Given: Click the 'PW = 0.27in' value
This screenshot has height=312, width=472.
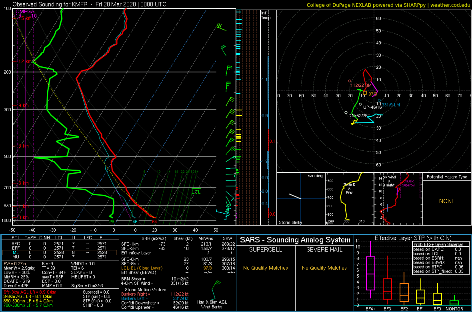Looking at the screenshot, I should [16, 263].
